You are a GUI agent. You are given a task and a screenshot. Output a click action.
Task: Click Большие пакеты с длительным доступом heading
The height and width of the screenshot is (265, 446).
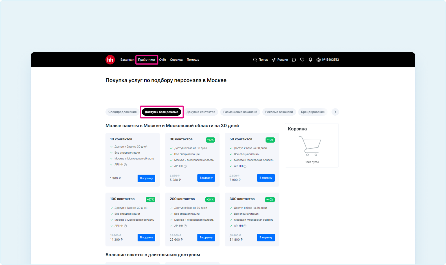pos(153,255)
